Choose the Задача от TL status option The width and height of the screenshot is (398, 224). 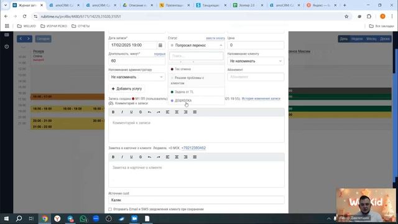[x=197, y=92]
